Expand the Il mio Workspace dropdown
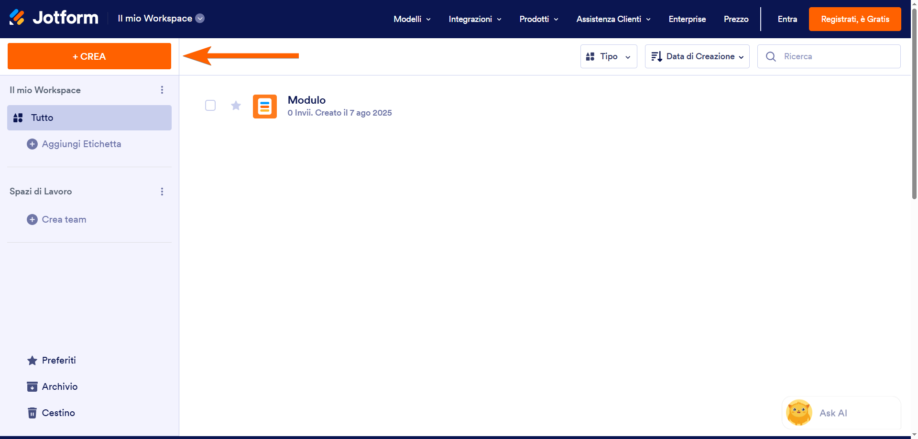This screenshot has width=918, height=439. (x=200, y=18)
